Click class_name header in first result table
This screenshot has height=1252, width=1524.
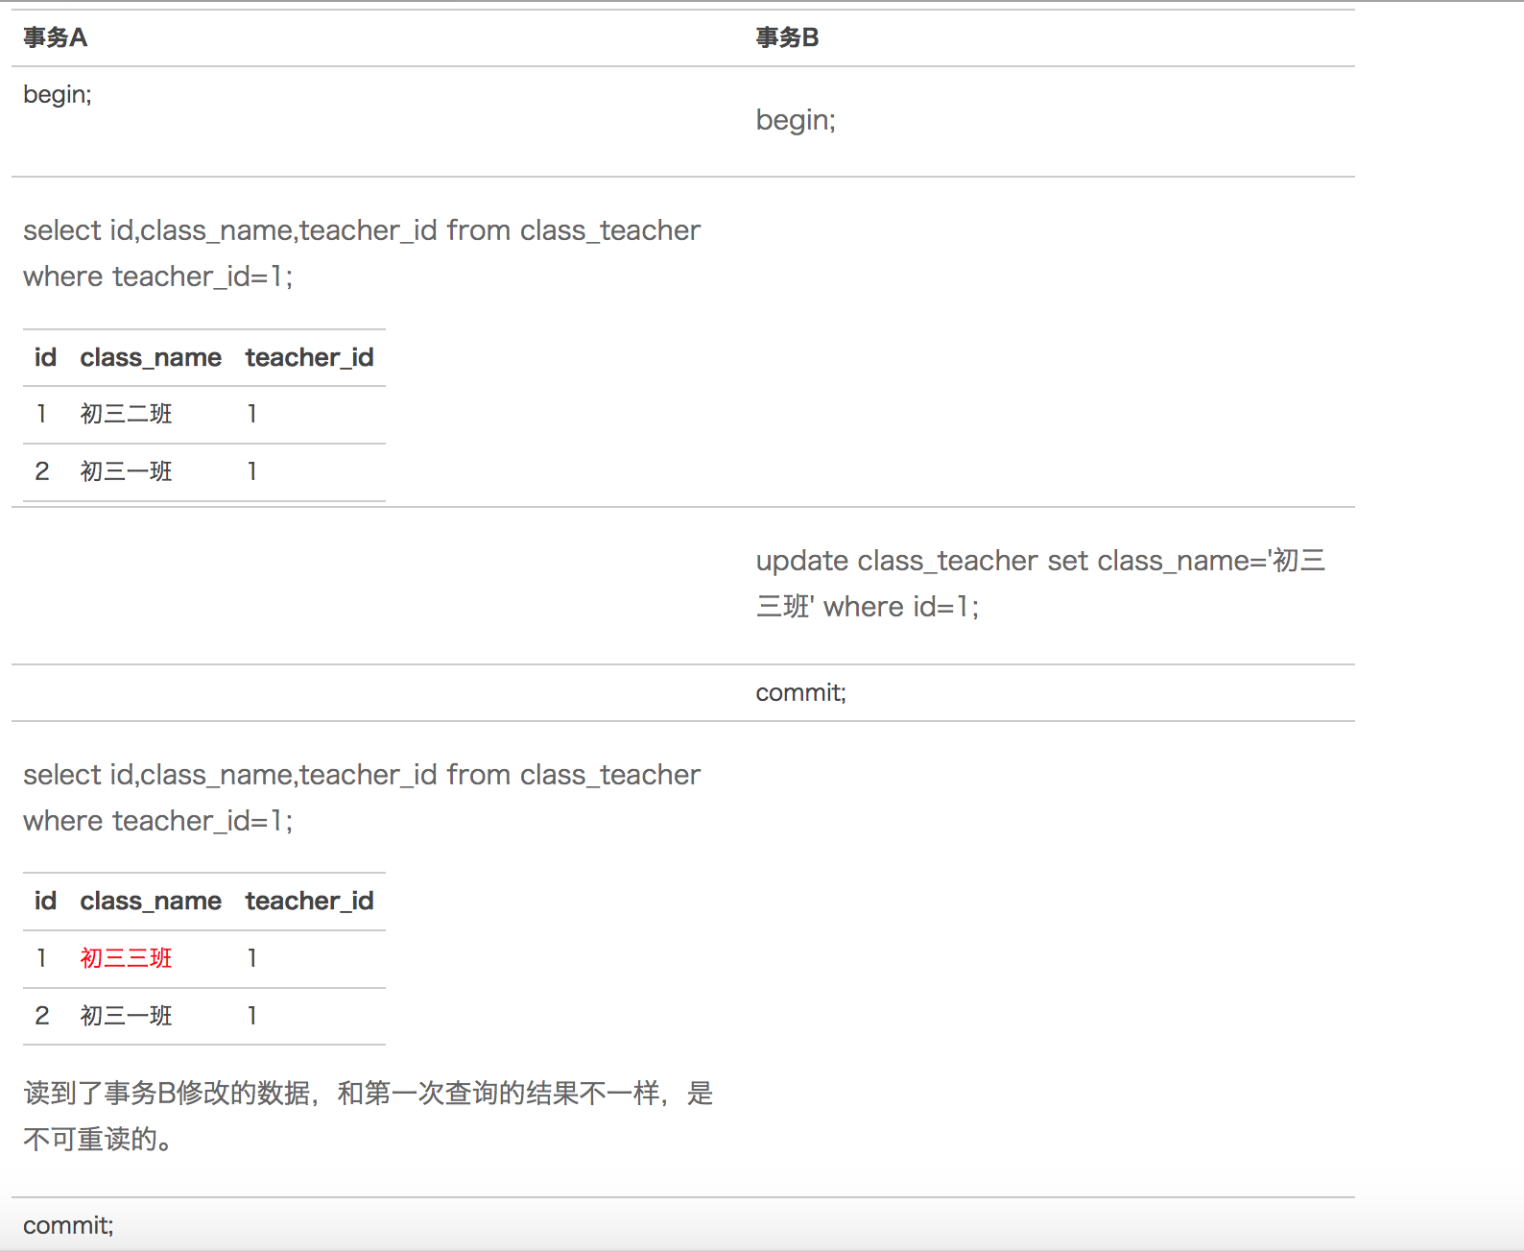coord(151,357)
